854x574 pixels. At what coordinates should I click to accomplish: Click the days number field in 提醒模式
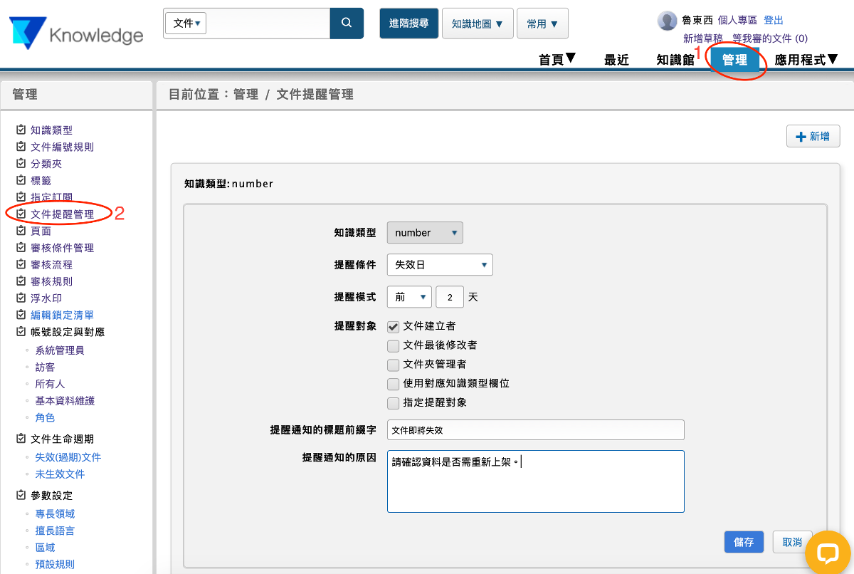pos(450,297)
